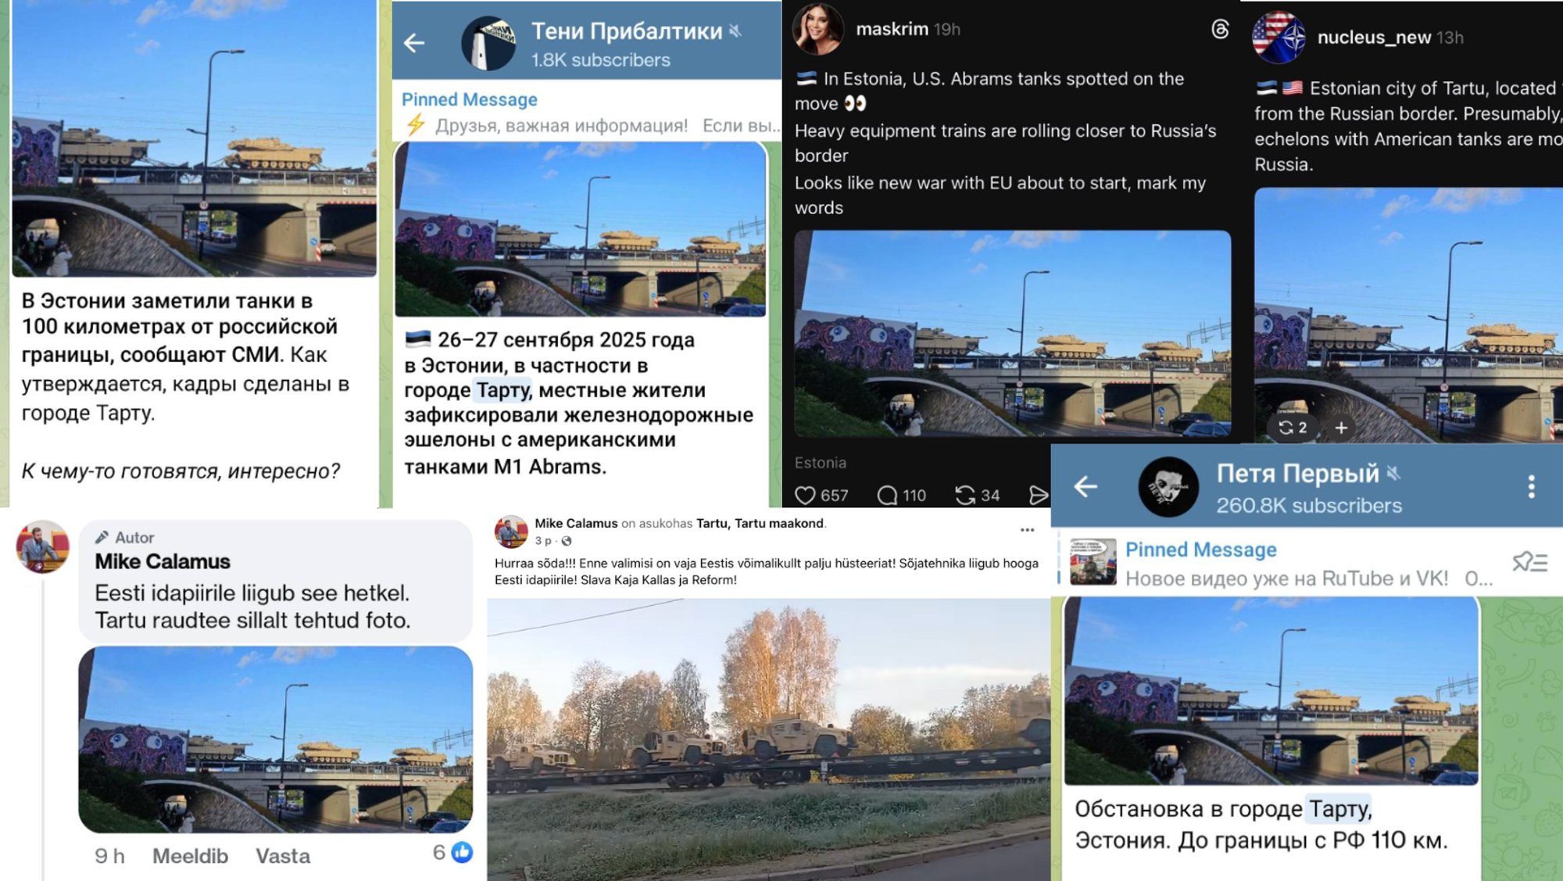Viewport: 1563px width, 881px height.
Task: Click Tartu, Tartu maakond location link
Action: 760,524
